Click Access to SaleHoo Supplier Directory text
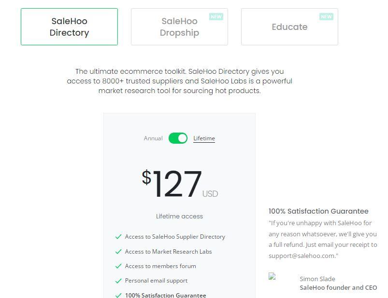 click(175, 237)
